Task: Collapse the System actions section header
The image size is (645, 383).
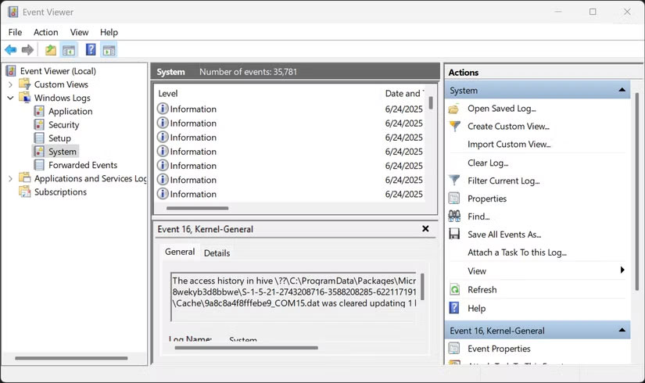Action: [622, 91]
